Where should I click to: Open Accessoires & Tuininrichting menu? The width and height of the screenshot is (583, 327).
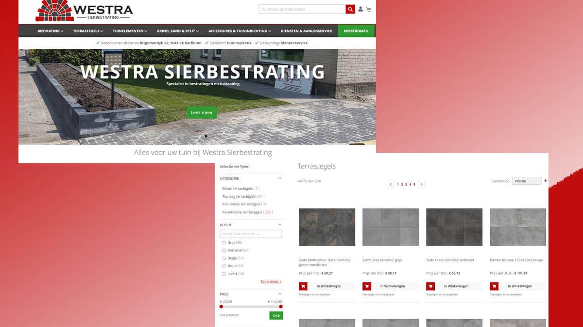240,31
